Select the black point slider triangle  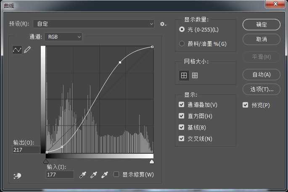coord(46,161)
